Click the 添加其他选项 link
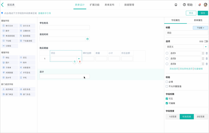Screen dimensions: 209x133 [186, 69]
